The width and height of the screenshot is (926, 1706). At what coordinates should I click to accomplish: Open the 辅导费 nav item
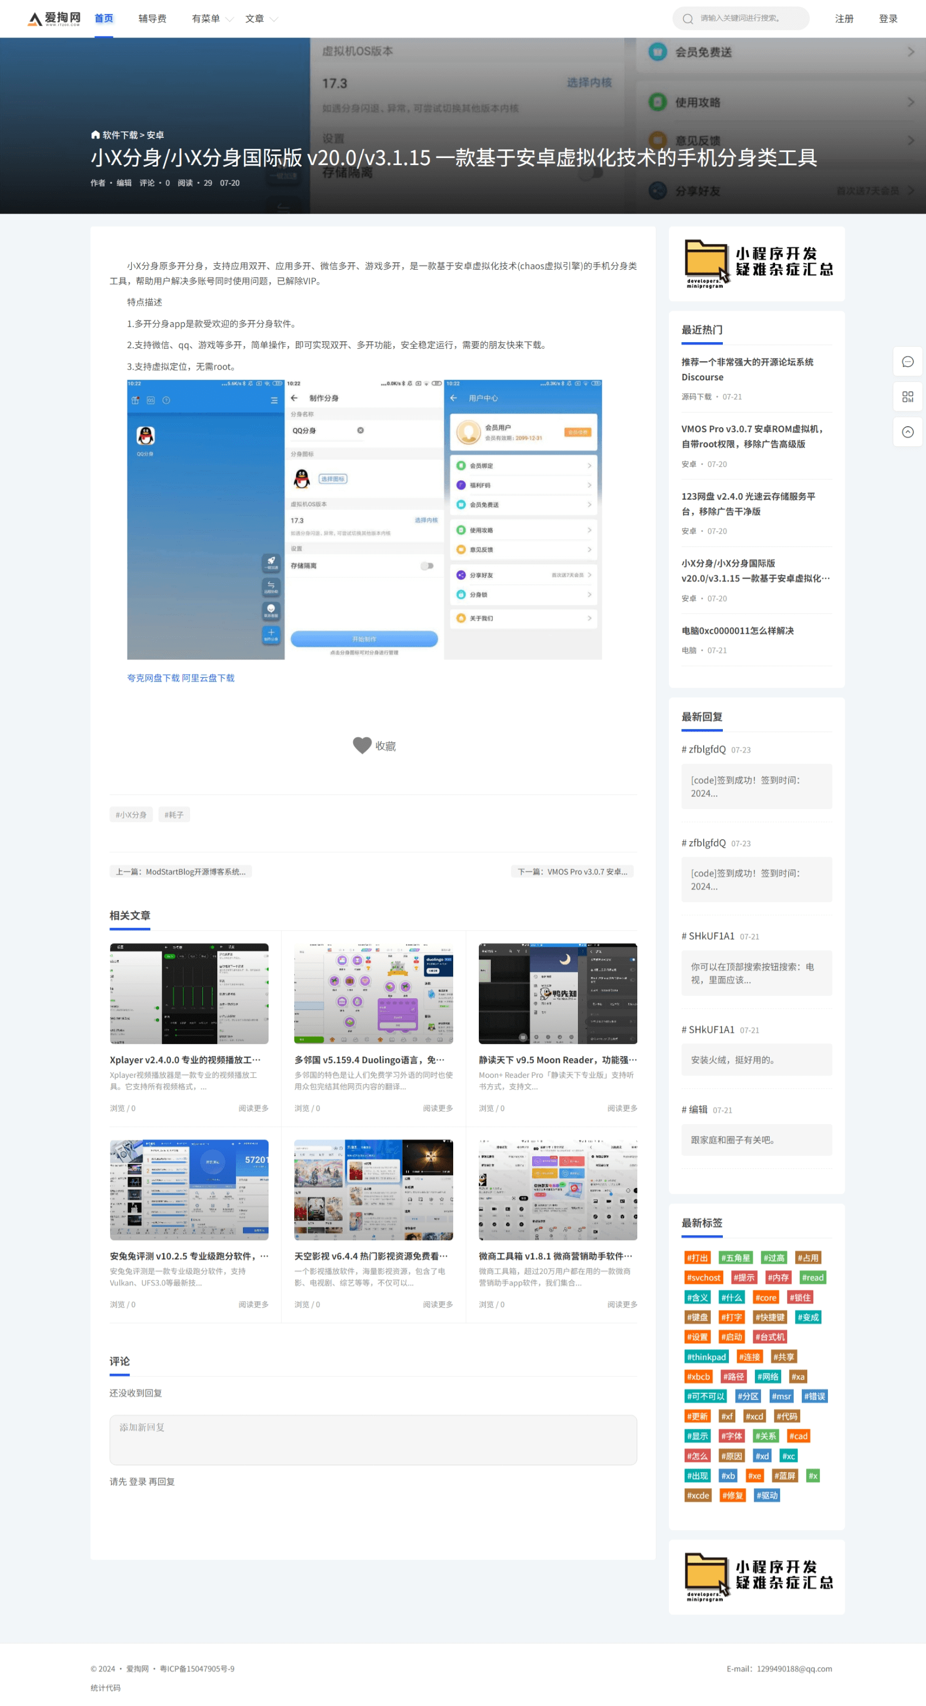(152, 19)
